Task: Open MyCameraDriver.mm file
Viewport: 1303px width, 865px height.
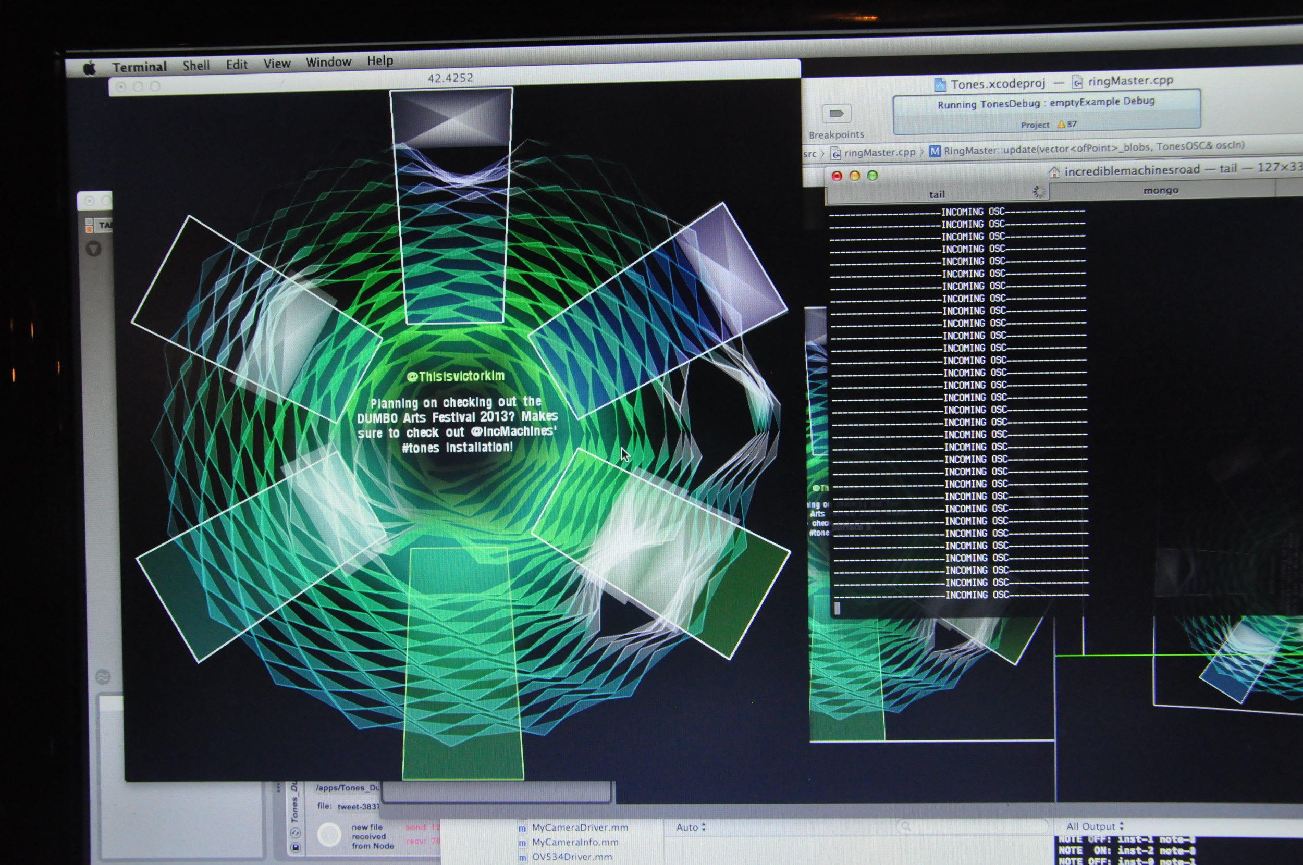Action: [579, 827]
